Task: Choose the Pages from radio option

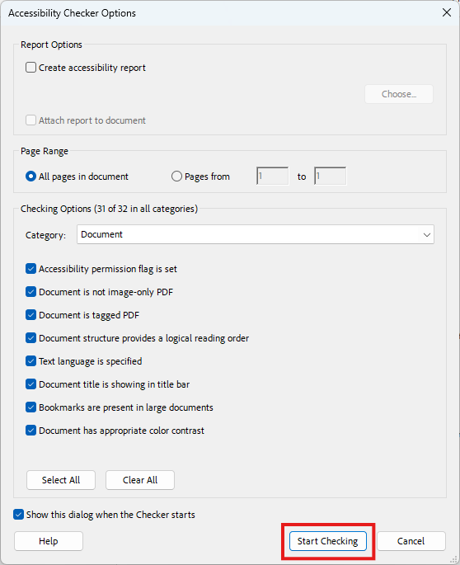Action: [176, 177]
